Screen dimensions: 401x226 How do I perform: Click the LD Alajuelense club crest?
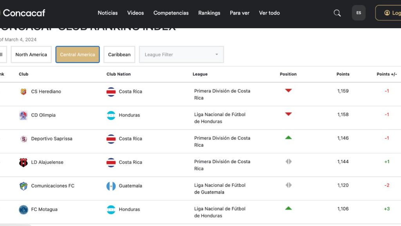23,162
